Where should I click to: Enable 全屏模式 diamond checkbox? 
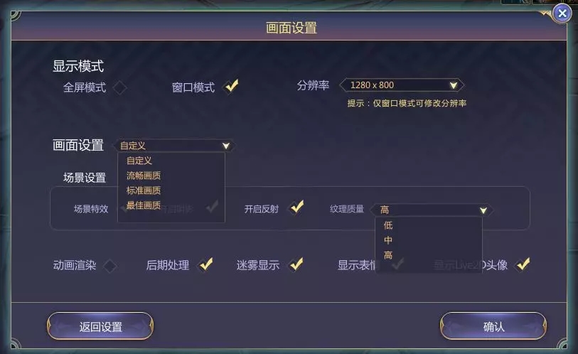pyautogui.click(x=120, y=87)
